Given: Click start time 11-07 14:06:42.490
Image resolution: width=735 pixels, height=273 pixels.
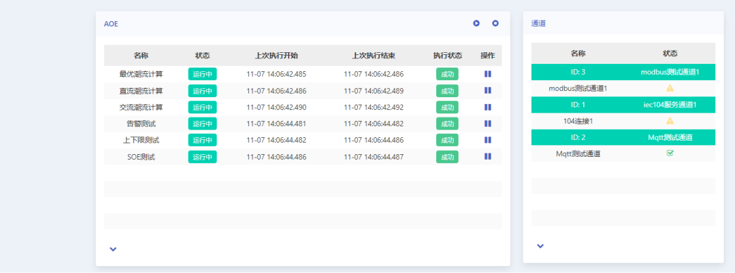Looking at the screenshot, I should point(276,107).
